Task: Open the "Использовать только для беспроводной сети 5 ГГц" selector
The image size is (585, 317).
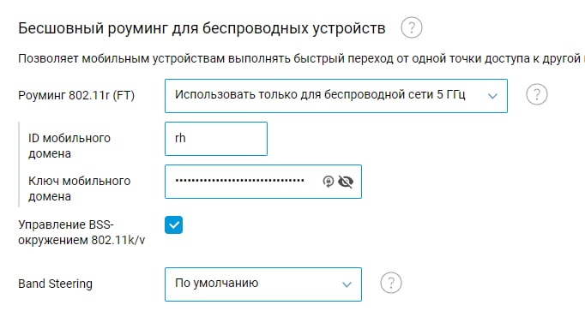Action: coord(336,96)
